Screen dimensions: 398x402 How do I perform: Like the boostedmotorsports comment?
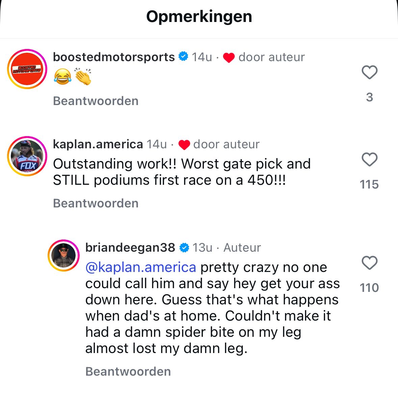pos(369,72)
